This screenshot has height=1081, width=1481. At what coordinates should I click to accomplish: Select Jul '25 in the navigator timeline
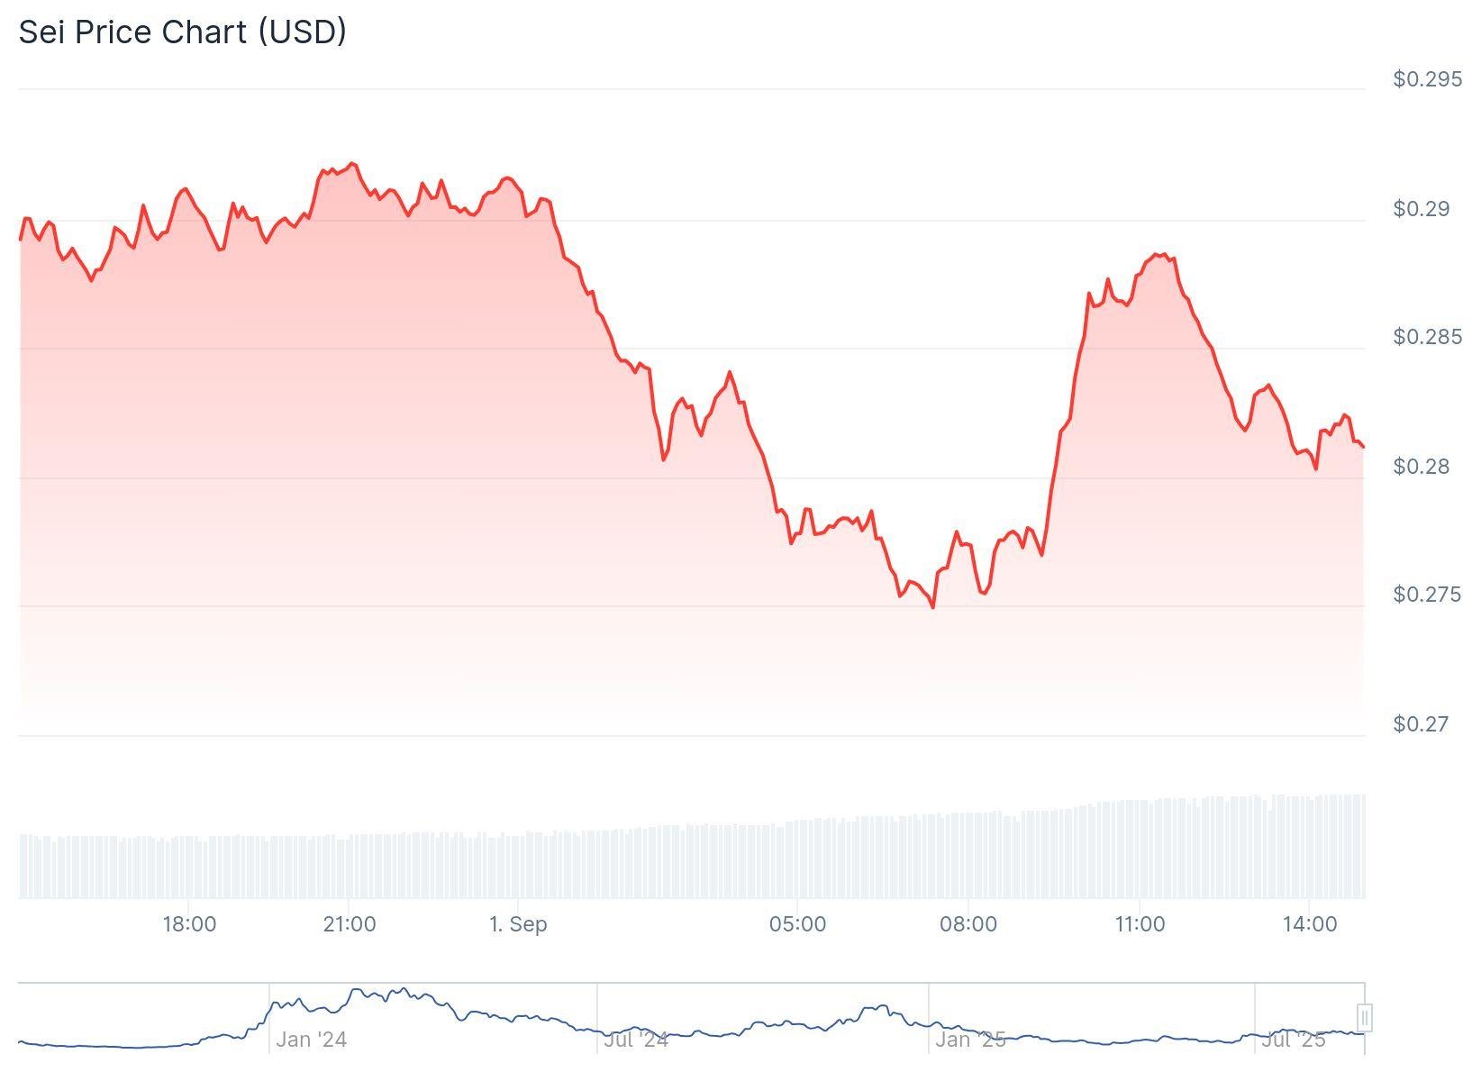(x=1293, y=1040)
